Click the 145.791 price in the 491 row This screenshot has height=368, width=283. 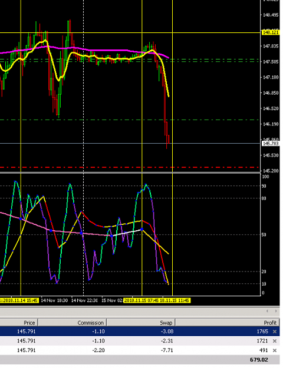(27, 350)
